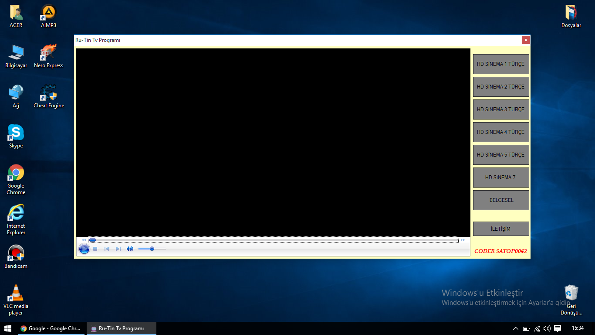
Task: Open the Action Center notifications icon
Action: (558, 328)
